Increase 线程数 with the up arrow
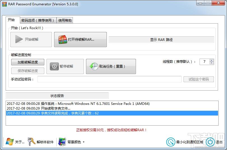227x150 pixels. pyautogui.click(x=212, y=61)
